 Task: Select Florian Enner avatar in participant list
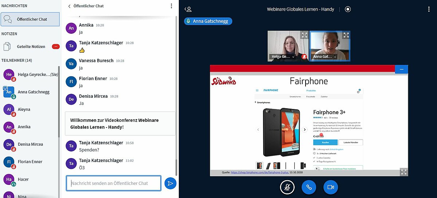[9, 162]
